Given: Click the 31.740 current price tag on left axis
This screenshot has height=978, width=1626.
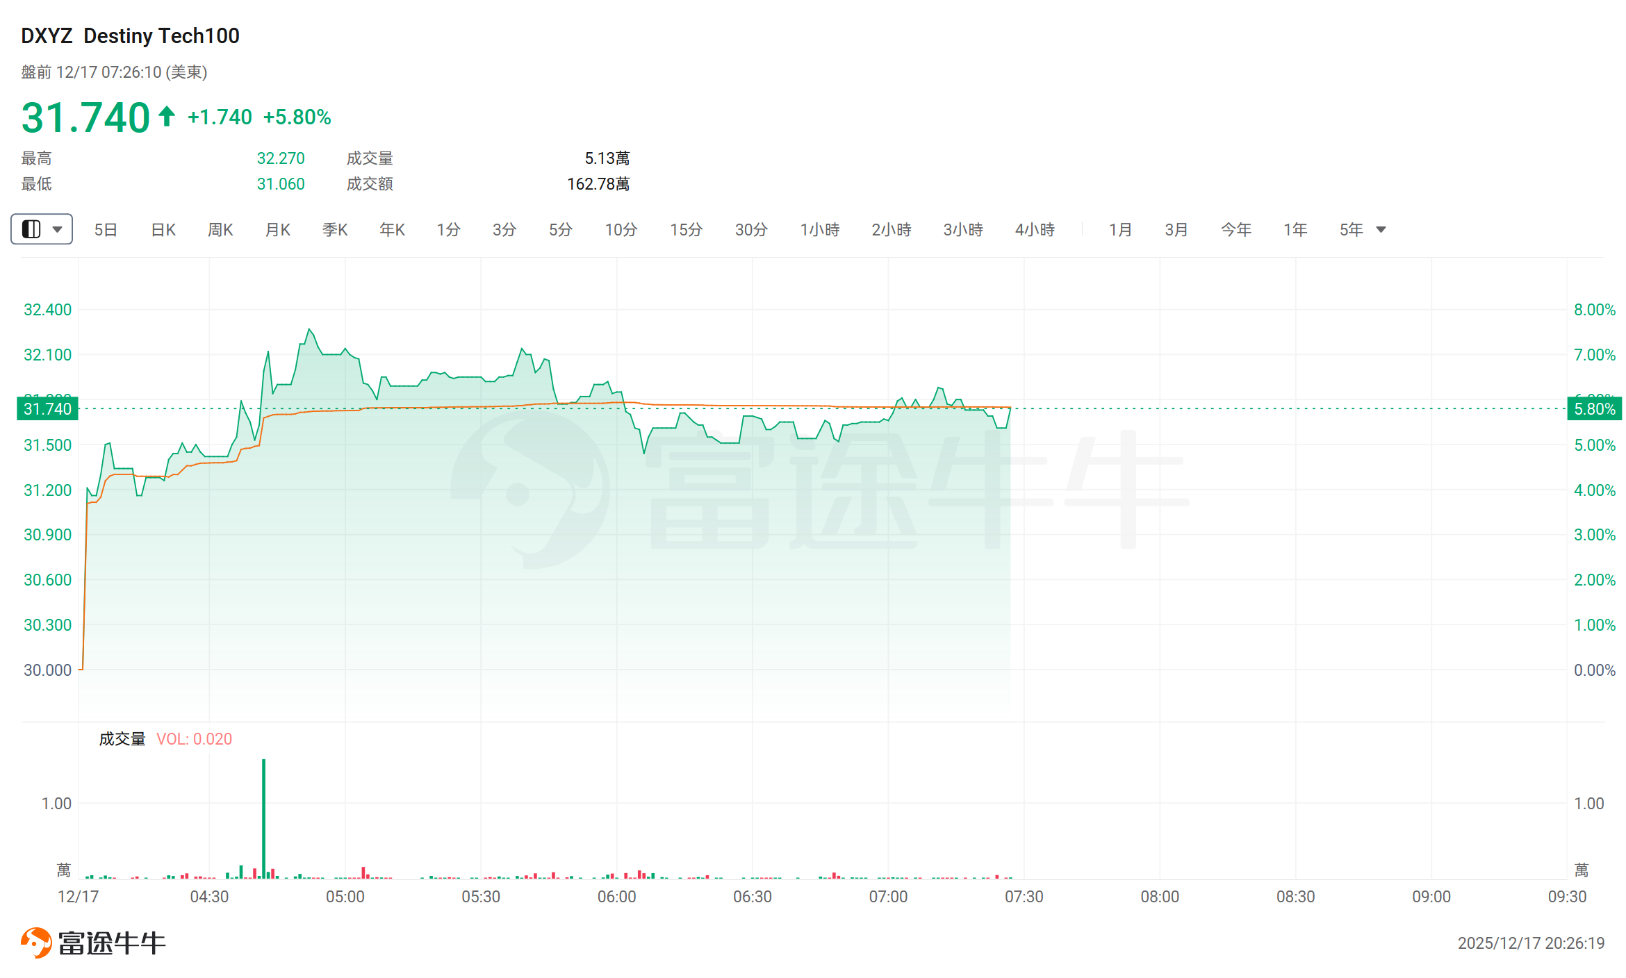Looking at the screenshot, I should click(47, 408).
